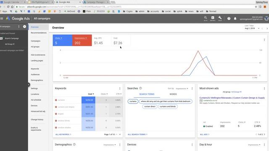Sort keywords by Cost dropdown

coord(91,94)
